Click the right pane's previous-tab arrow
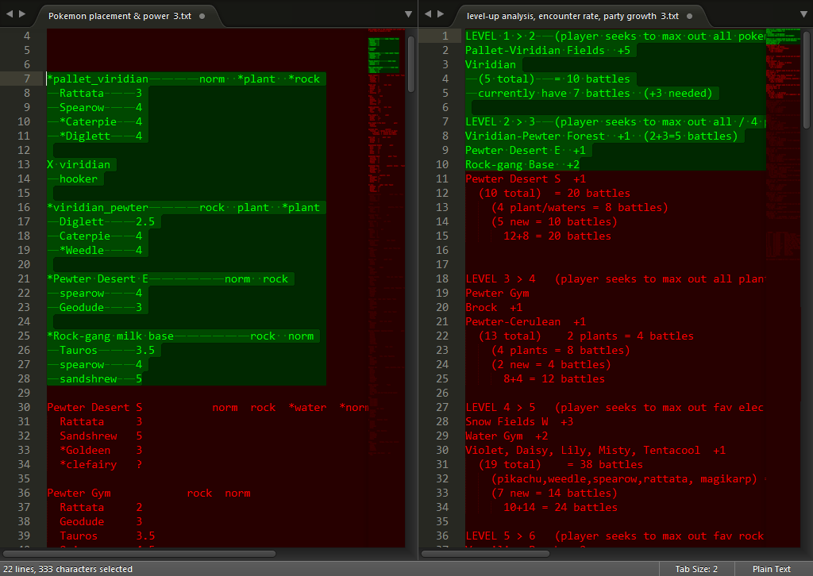This screenshot has height=576, width=813. [428, 14]
